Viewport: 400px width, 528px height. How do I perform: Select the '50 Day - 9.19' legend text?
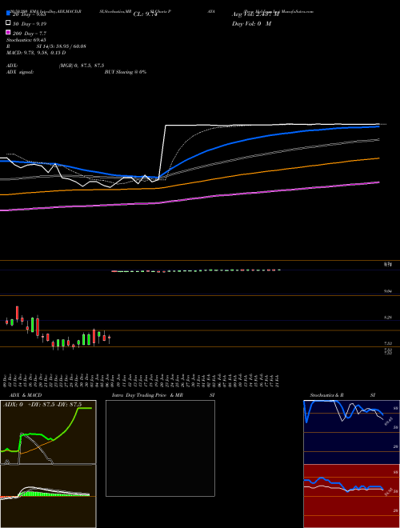pos(30,24)
